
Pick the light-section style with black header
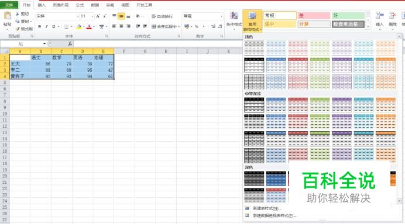coord(254,65)
